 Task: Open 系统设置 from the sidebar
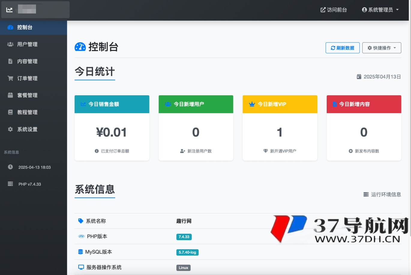tap(29, 129)
